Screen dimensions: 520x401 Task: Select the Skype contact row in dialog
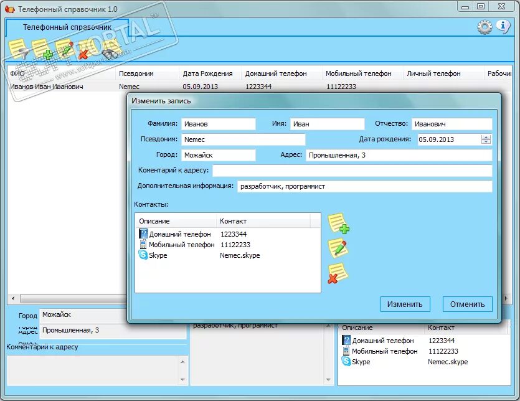pos(227,255)
